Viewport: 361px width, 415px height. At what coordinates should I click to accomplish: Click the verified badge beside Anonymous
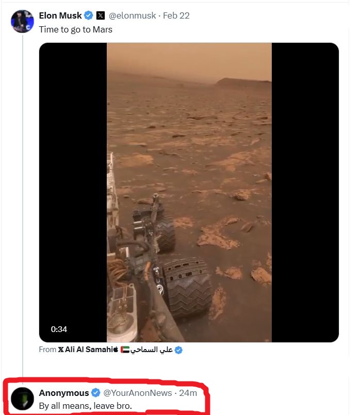point(96,393)
